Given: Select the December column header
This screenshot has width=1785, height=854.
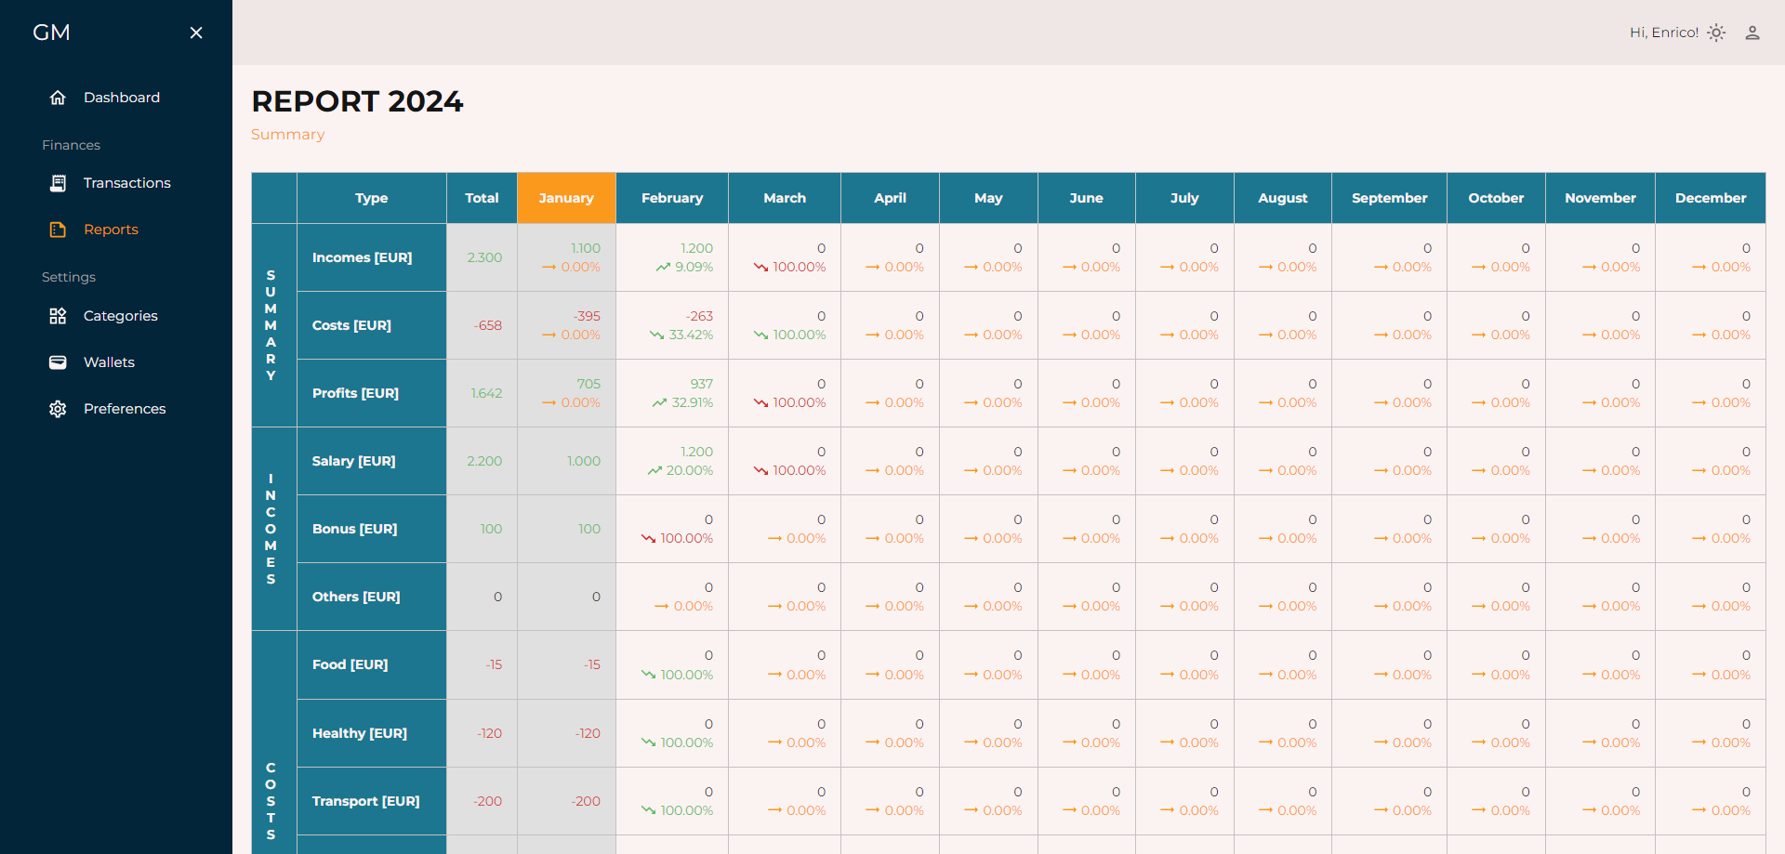Looking at the screenshot, I should pyautogui.click(x=1711, y=198).
